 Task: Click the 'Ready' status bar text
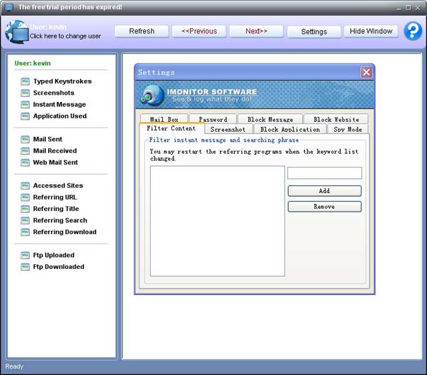tap(14, 366)
